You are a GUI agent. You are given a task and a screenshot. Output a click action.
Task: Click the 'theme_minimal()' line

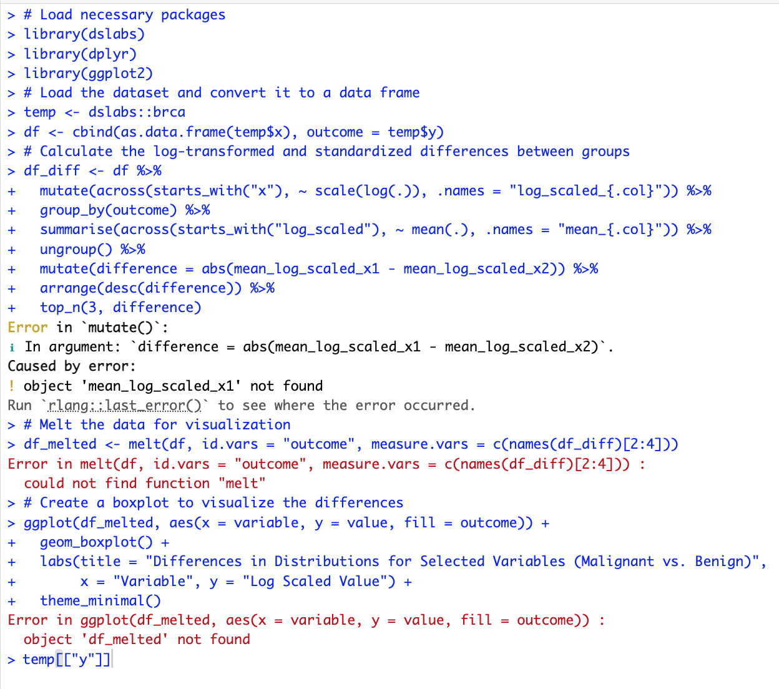pos(100,600)
